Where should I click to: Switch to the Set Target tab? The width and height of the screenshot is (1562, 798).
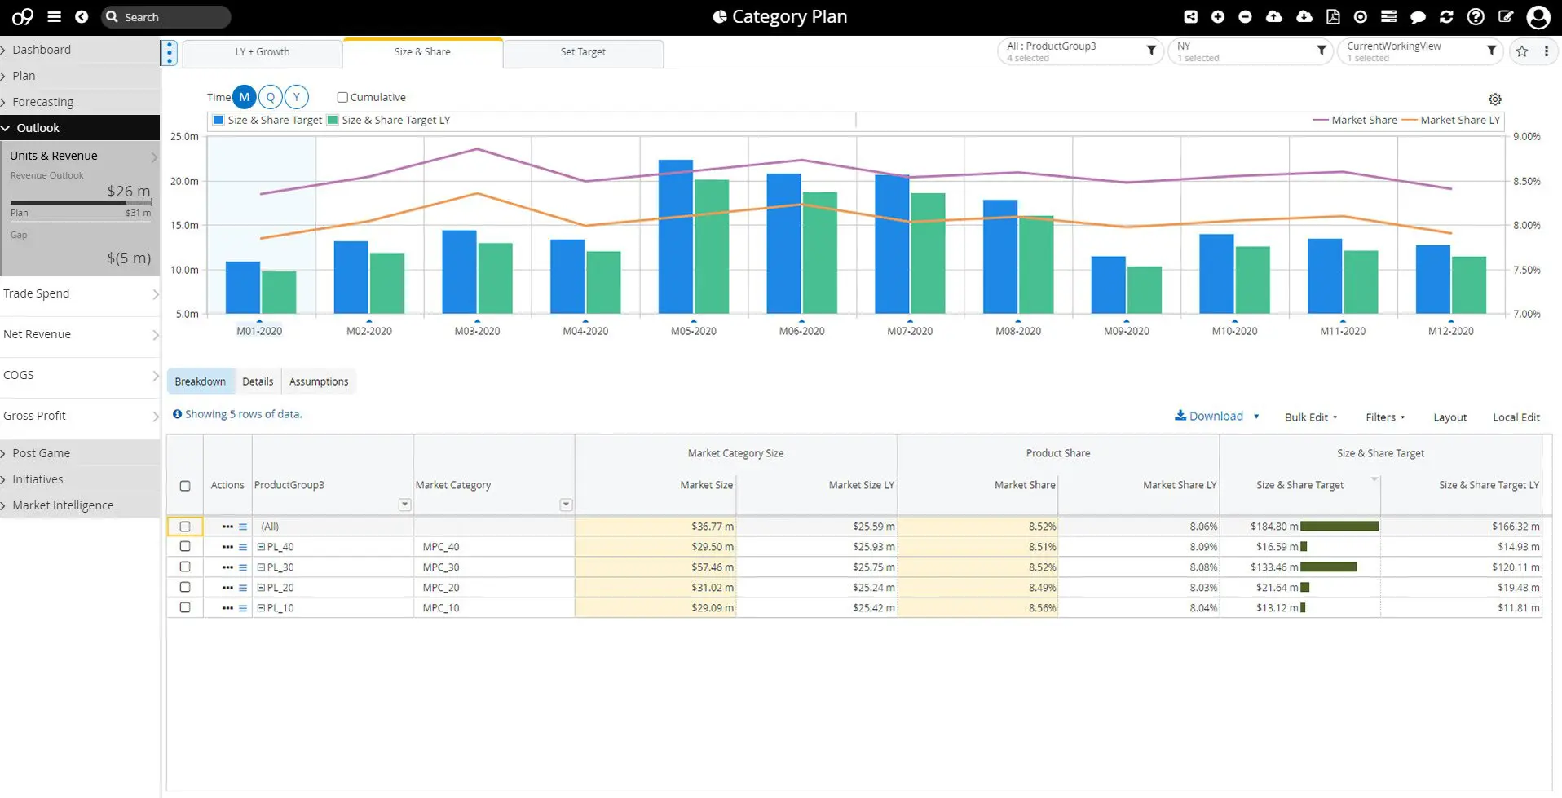[583, 52]
